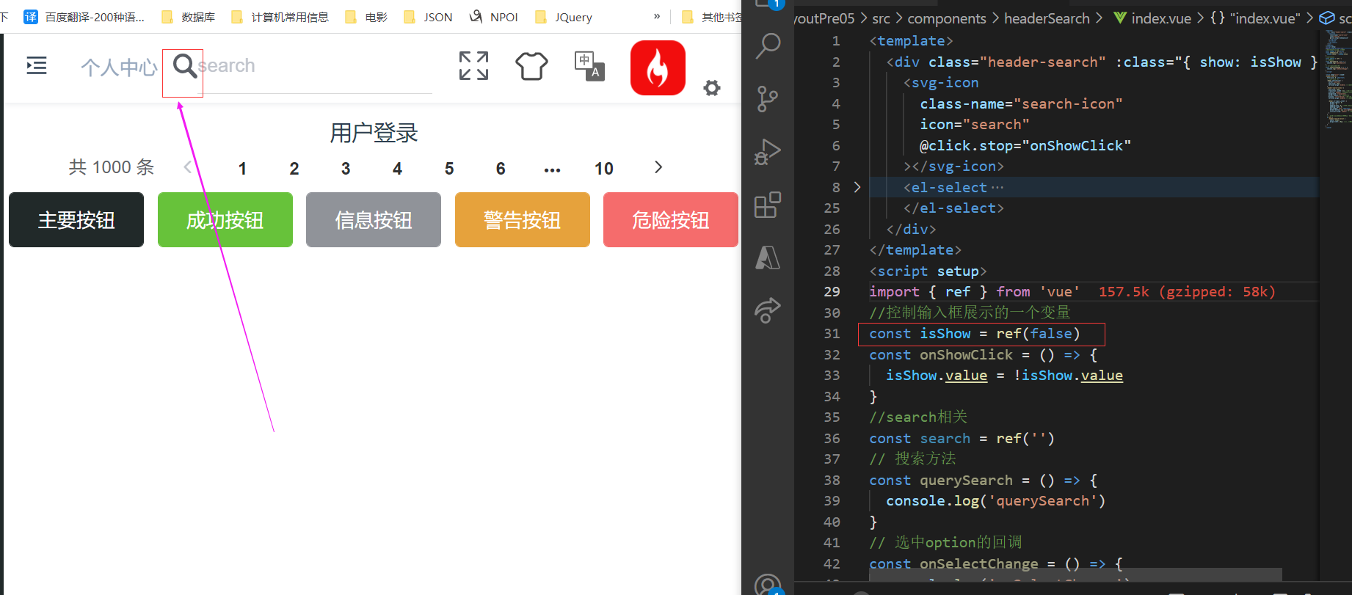Click the 信息按钮 button
Image resolution: width=1352 pixels, height=595 pixels.
click(374, 220)
